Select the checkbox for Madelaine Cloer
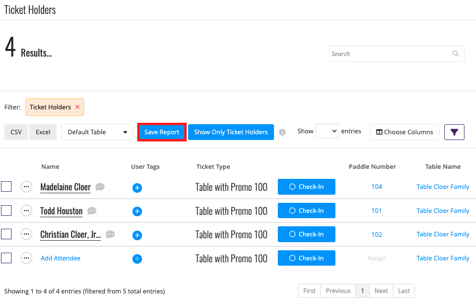The image size is (476, 304). (x=6, y=187)
